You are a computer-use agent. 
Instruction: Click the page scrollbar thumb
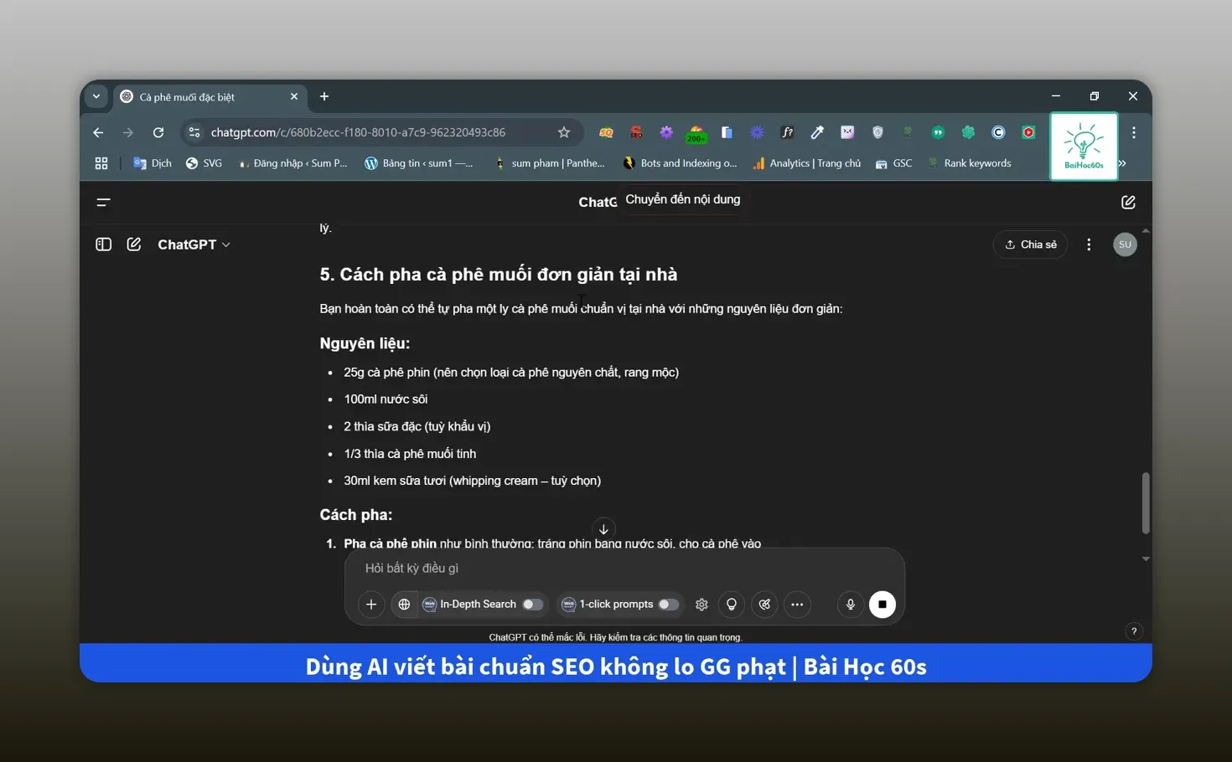tap(1146, 503)
